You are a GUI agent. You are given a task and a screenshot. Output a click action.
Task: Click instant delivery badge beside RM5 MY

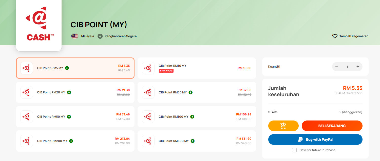point(67,68)
